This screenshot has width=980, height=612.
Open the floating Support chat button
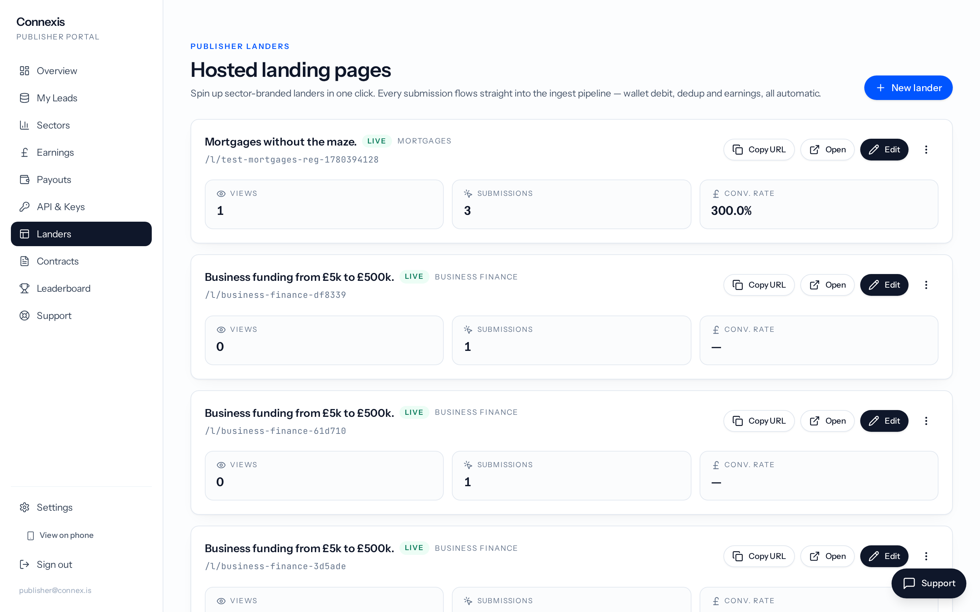929,583
